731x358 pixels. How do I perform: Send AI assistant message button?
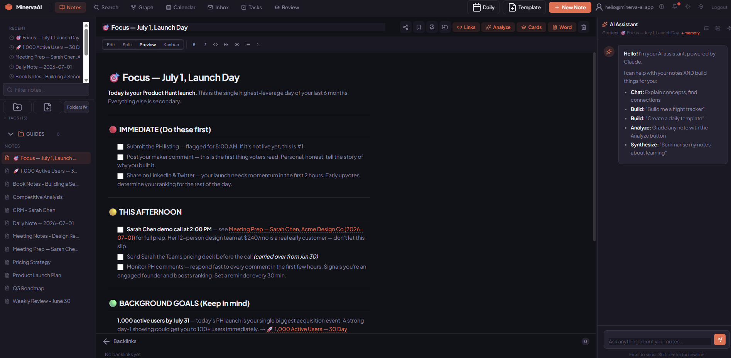tap(720, 340)
